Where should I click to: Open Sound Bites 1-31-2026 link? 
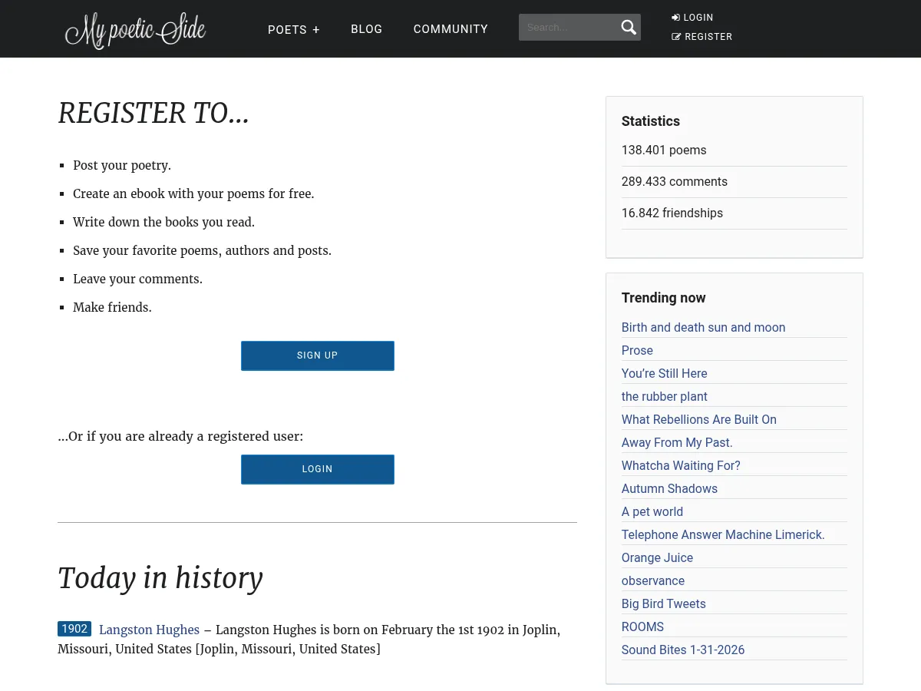pos(682,650)
